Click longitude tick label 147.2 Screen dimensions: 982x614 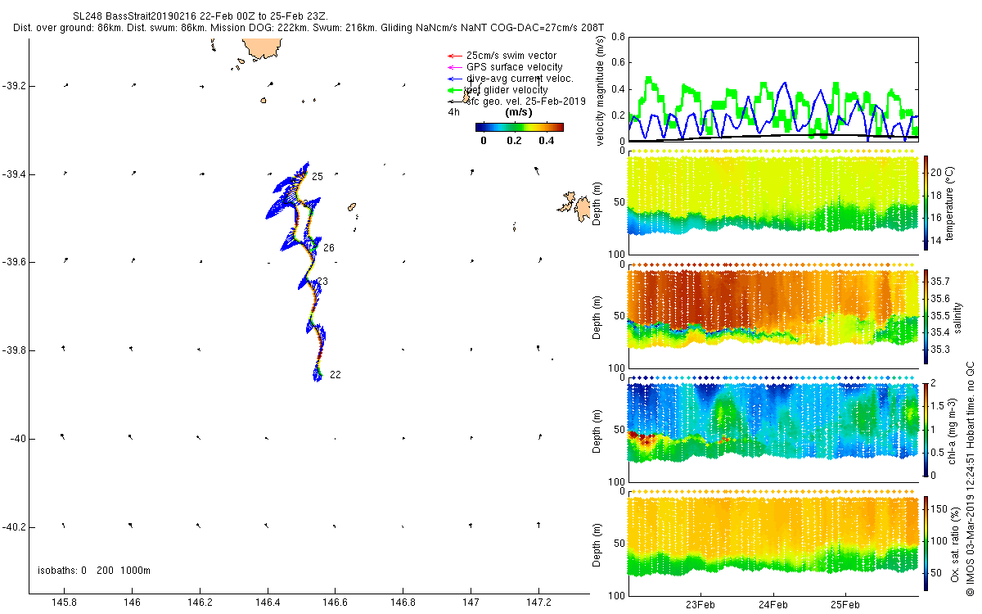click(x=538, y=603)
